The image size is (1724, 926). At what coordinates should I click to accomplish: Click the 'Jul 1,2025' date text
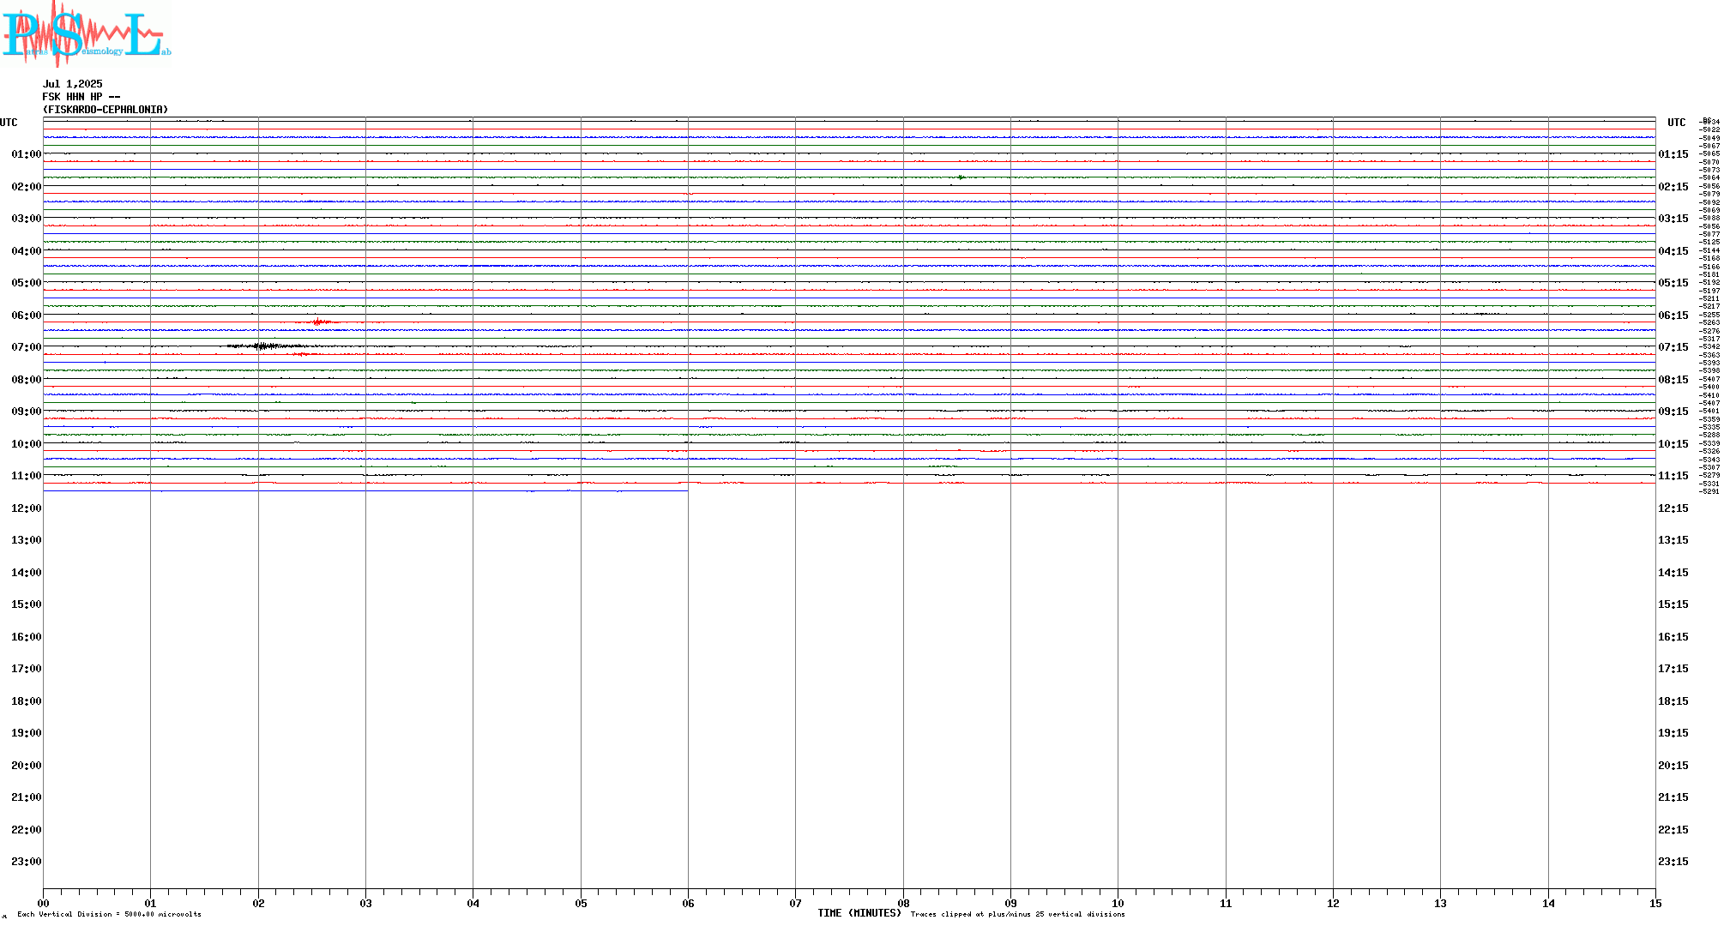(73, 84)
